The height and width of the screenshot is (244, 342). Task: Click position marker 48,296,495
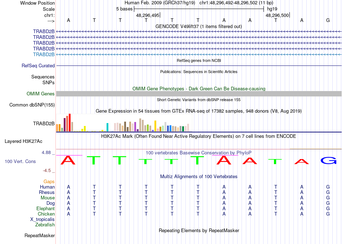click(x=148, y=15)
